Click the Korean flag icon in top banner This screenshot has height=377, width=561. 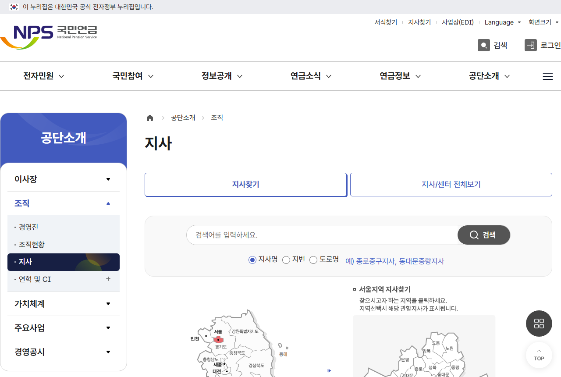coord(14,7)
